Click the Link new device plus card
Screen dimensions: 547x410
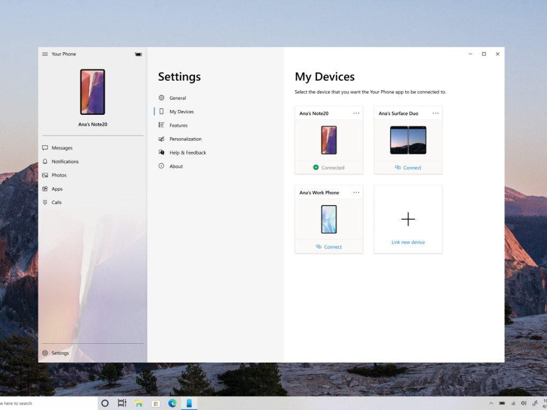pyautogui.click(x=408, y=219)
